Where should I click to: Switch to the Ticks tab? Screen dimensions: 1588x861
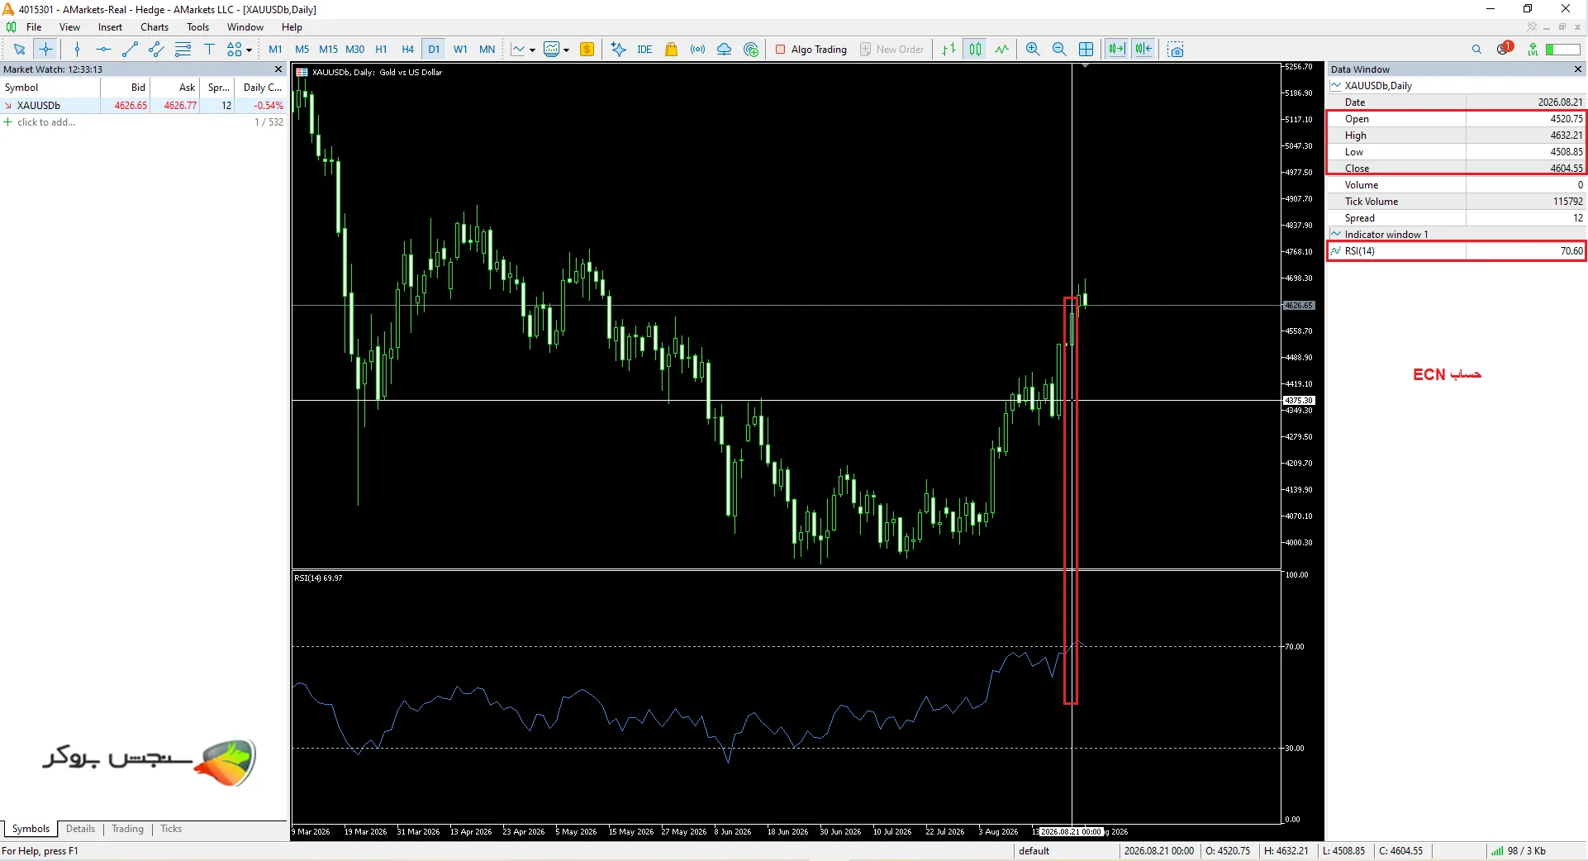coord(171,829)
